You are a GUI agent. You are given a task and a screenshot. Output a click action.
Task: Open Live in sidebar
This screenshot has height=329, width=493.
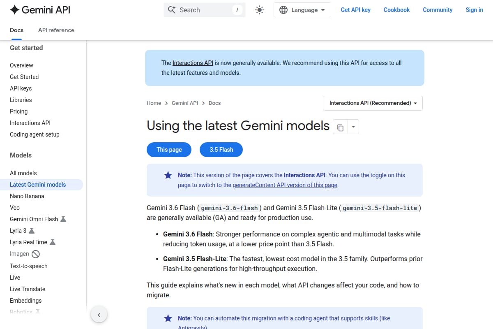pos(15,278)
